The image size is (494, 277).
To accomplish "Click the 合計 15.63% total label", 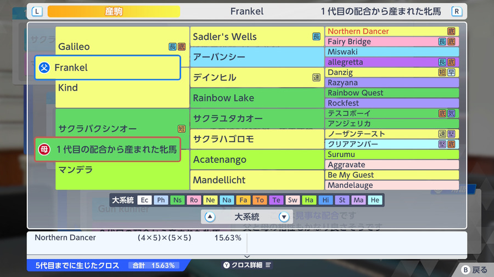I will pos(154,266).
